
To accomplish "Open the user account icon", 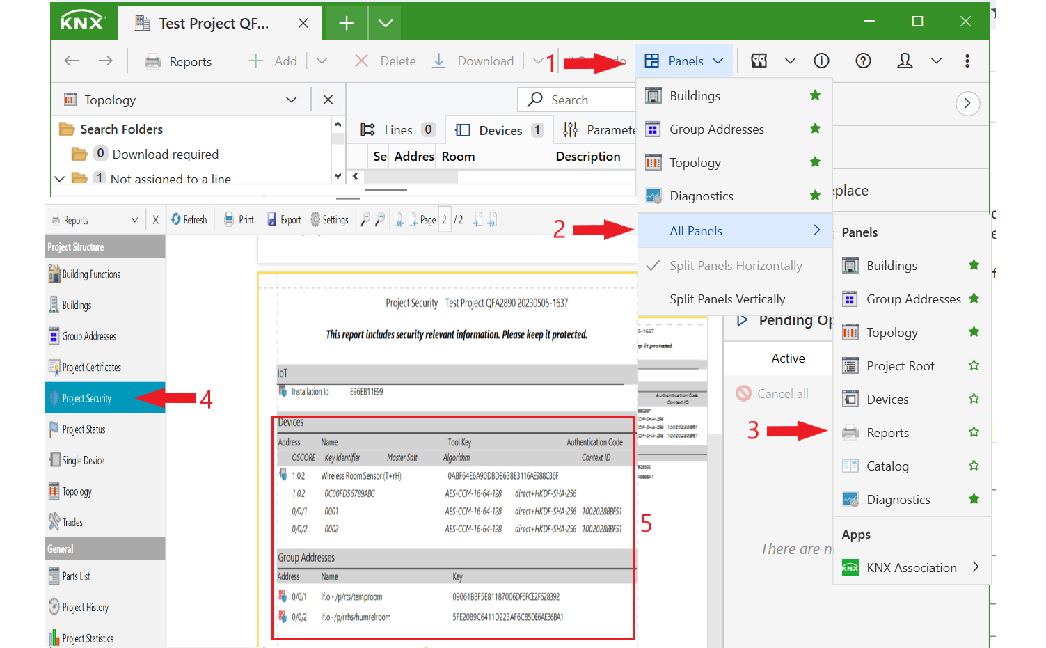I will click(x=905, y=61).
